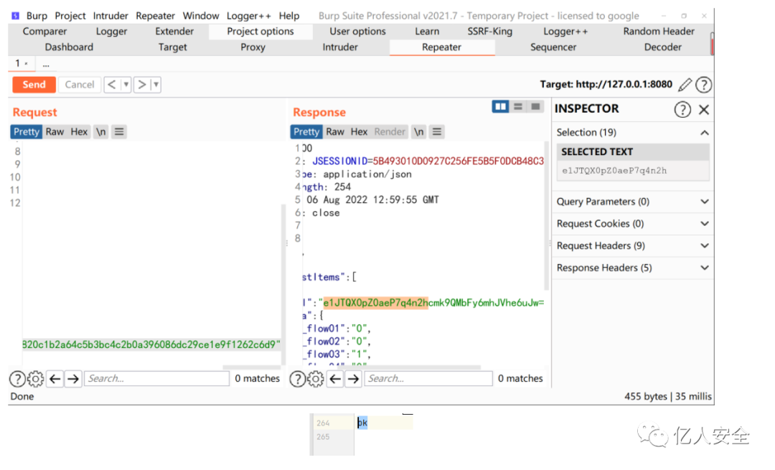Image resolution: width=775 pixels, height=470 pixels.
Task: Click Response pane vertical scrollbar
Action: pos(547,216)
